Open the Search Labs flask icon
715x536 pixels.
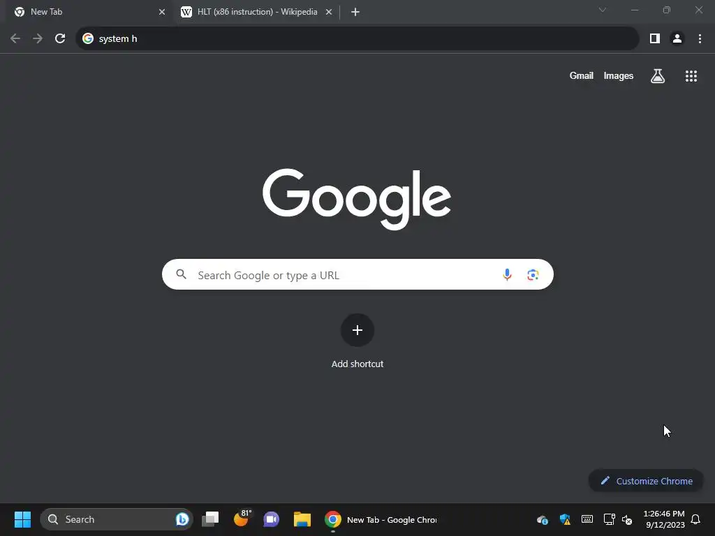click(x=658, y=76)
